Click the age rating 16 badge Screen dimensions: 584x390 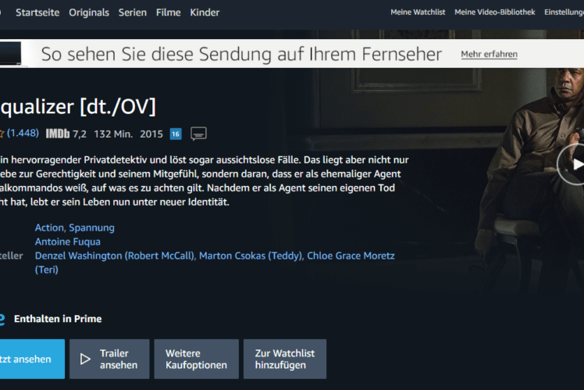click(176, 134)
